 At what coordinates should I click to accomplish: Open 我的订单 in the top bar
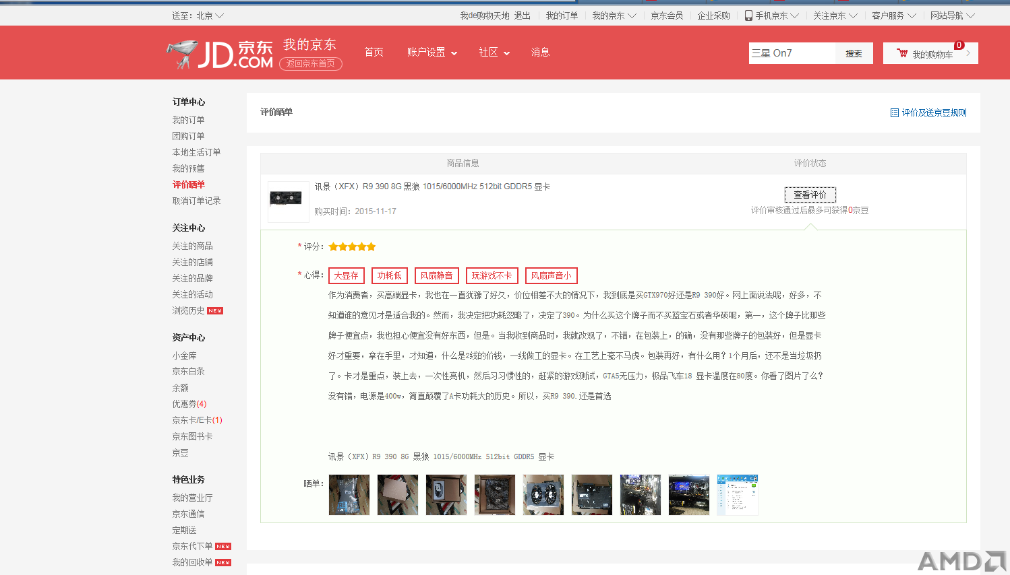[562, 15]
